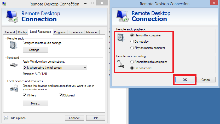Click the printer and camera devices icon
This screenshot has height=124, width=220.
click(14, 88)
